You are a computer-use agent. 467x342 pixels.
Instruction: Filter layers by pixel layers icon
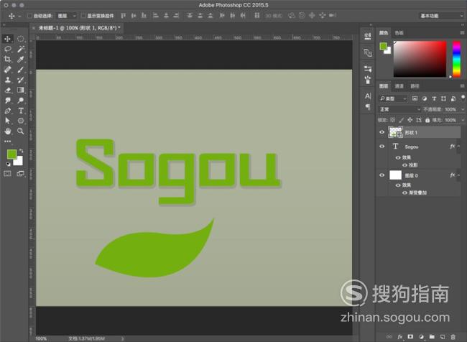pos(415,98)
